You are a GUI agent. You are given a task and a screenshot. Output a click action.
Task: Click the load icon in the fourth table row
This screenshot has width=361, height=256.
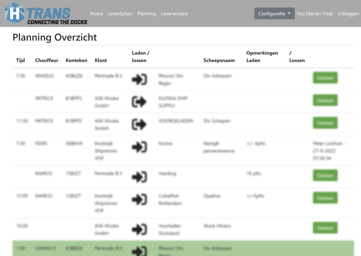139,147
